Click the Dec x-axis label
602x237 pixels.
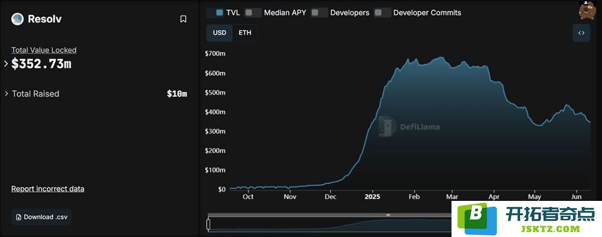pos(330,197)
